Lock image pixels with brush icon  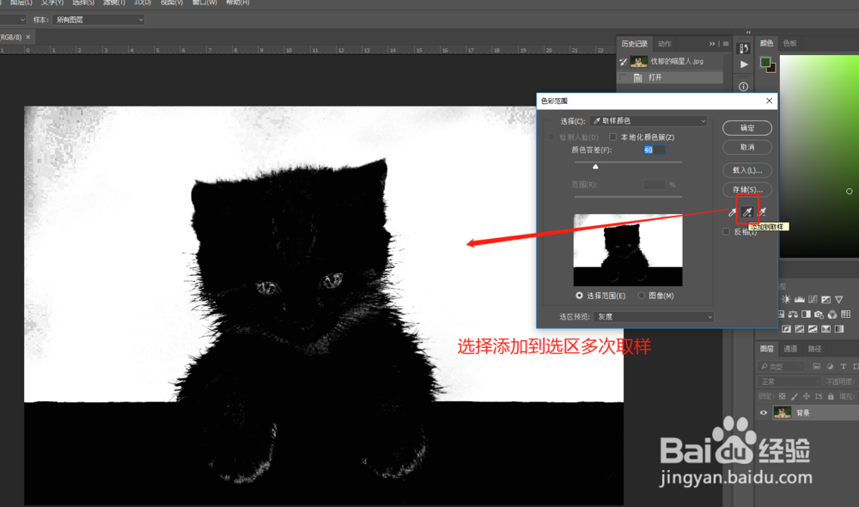tap(795, 396)
